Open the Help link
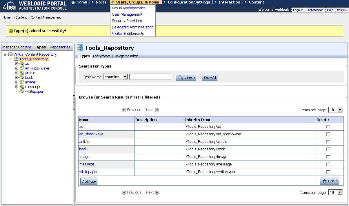This screenshot has width=349, height=206. (330, 10)
